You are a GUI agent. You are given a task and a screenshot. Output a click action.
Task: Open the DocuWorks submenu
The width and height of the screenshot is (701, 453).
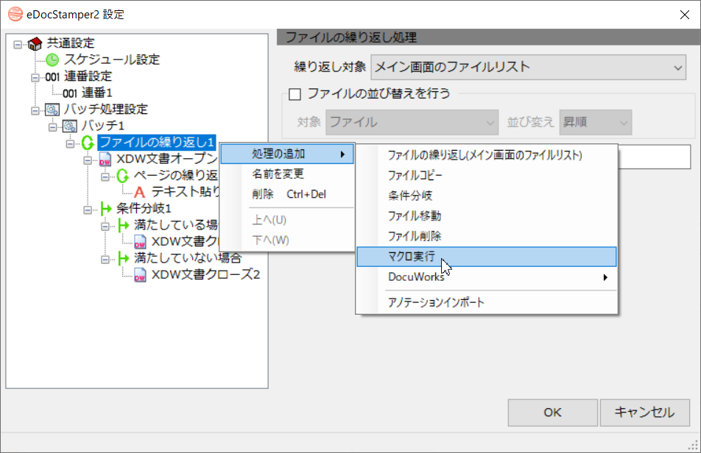(x=487, y=277)
